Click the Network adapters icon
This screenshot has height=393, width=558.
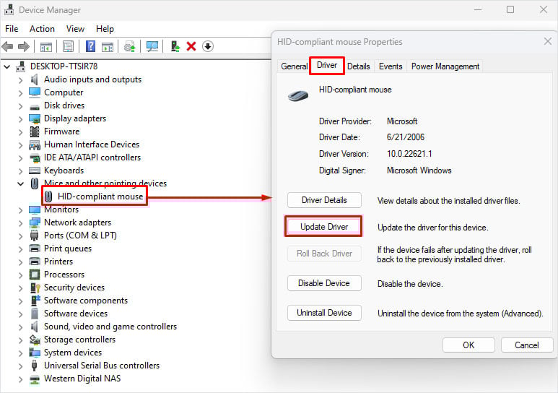[x=35, y=223]
